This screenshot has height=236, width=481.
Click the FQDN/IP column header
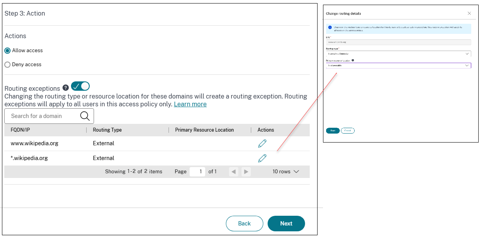click(x=20, y=130)
